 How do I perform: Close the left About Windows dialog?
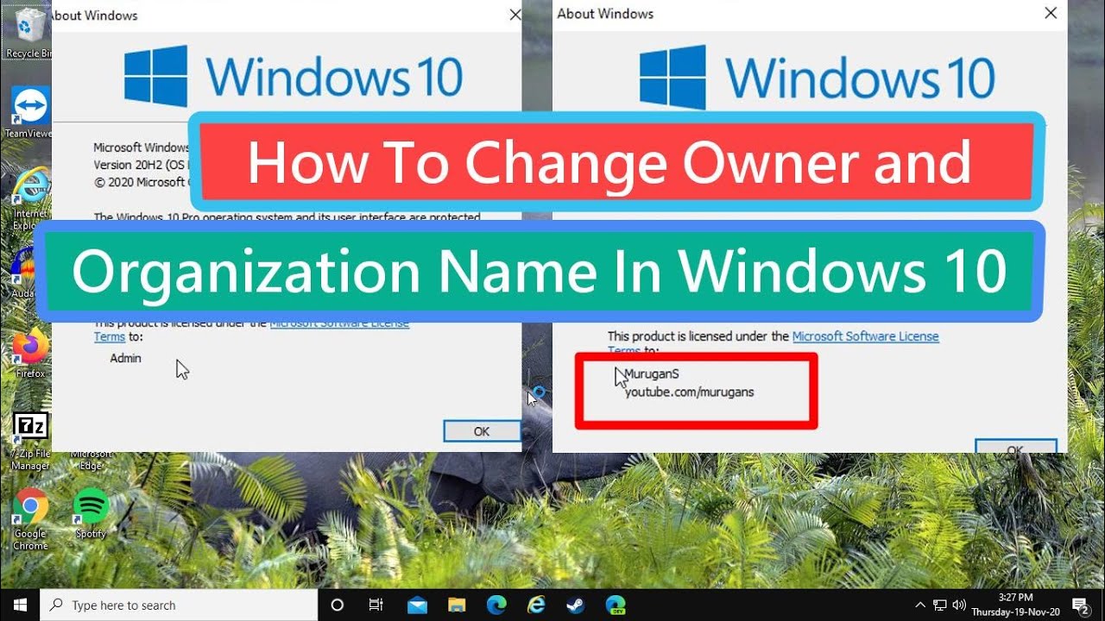click(x=515, y=15)
